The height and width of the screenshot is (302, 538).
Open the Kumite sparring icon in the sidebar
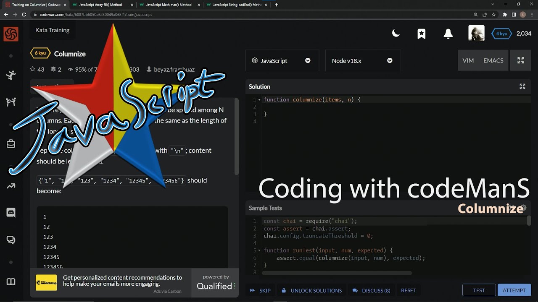click(11, 102)
